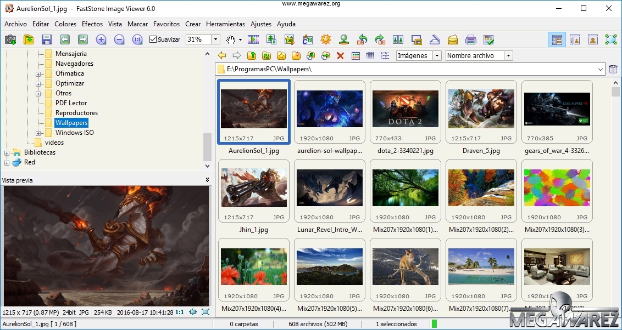Click the yellow open-folder toolbar icon

point(29,39)
